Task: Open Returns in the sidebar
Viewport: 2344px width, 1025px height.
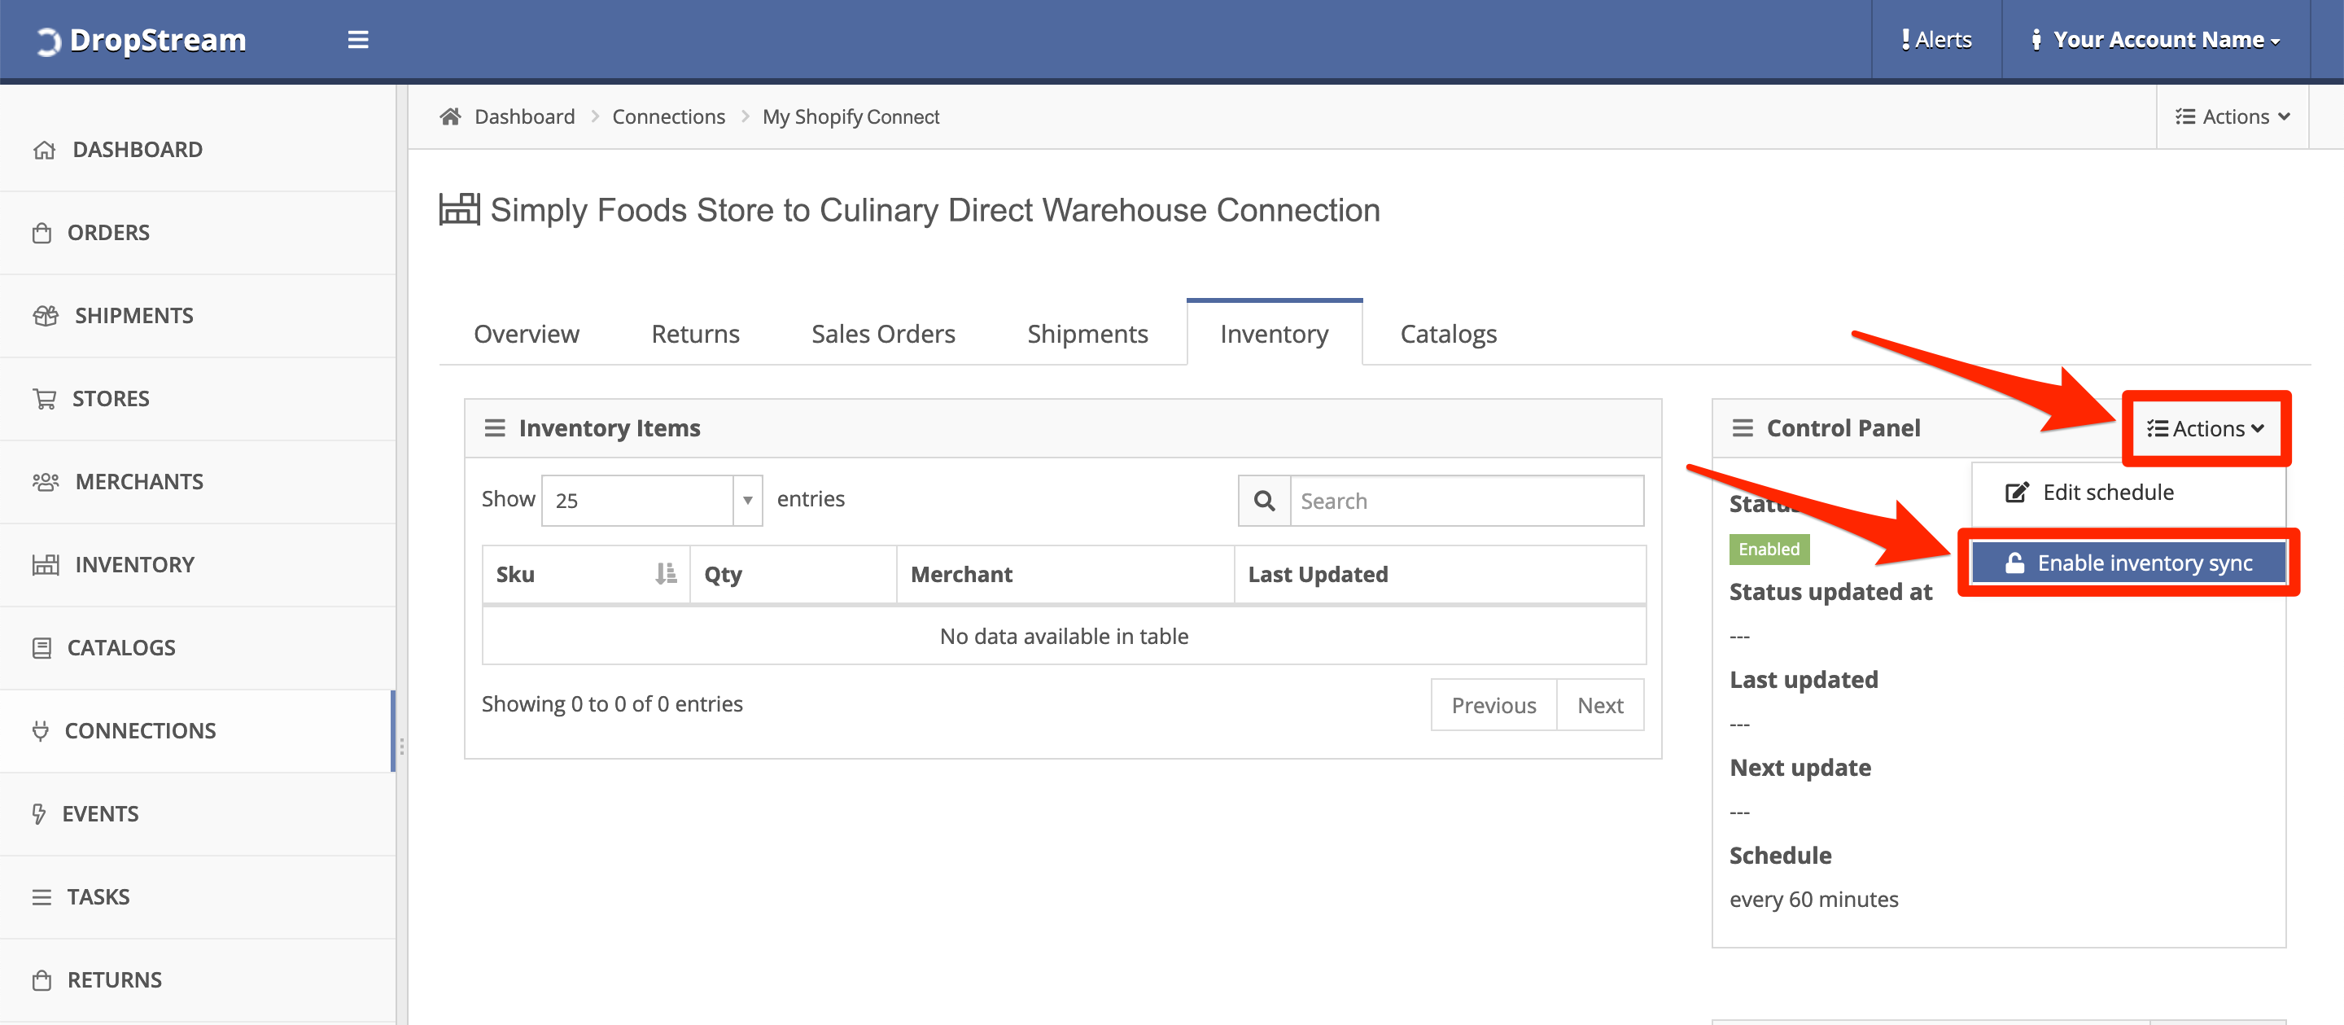Action: click(x=198, y=980)
